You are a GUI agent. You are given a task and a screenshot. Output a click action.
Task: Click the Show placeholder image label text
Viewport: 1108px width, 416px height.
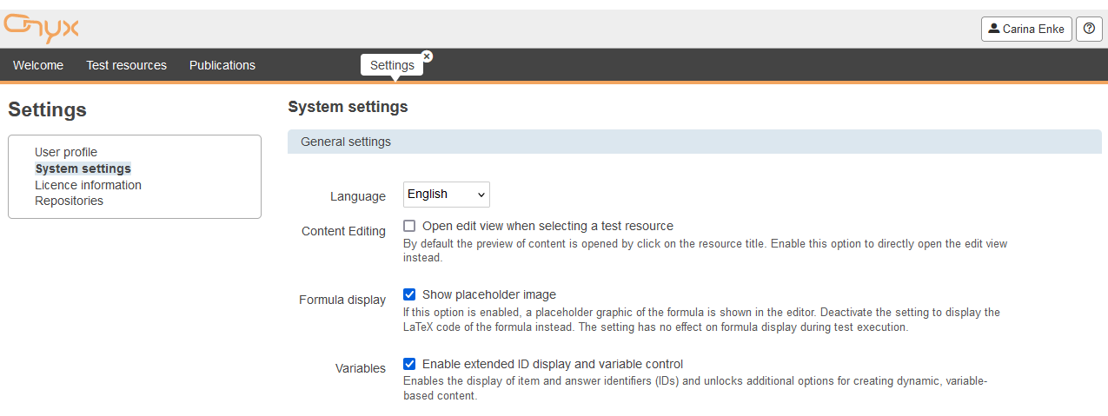coord(488,294)
